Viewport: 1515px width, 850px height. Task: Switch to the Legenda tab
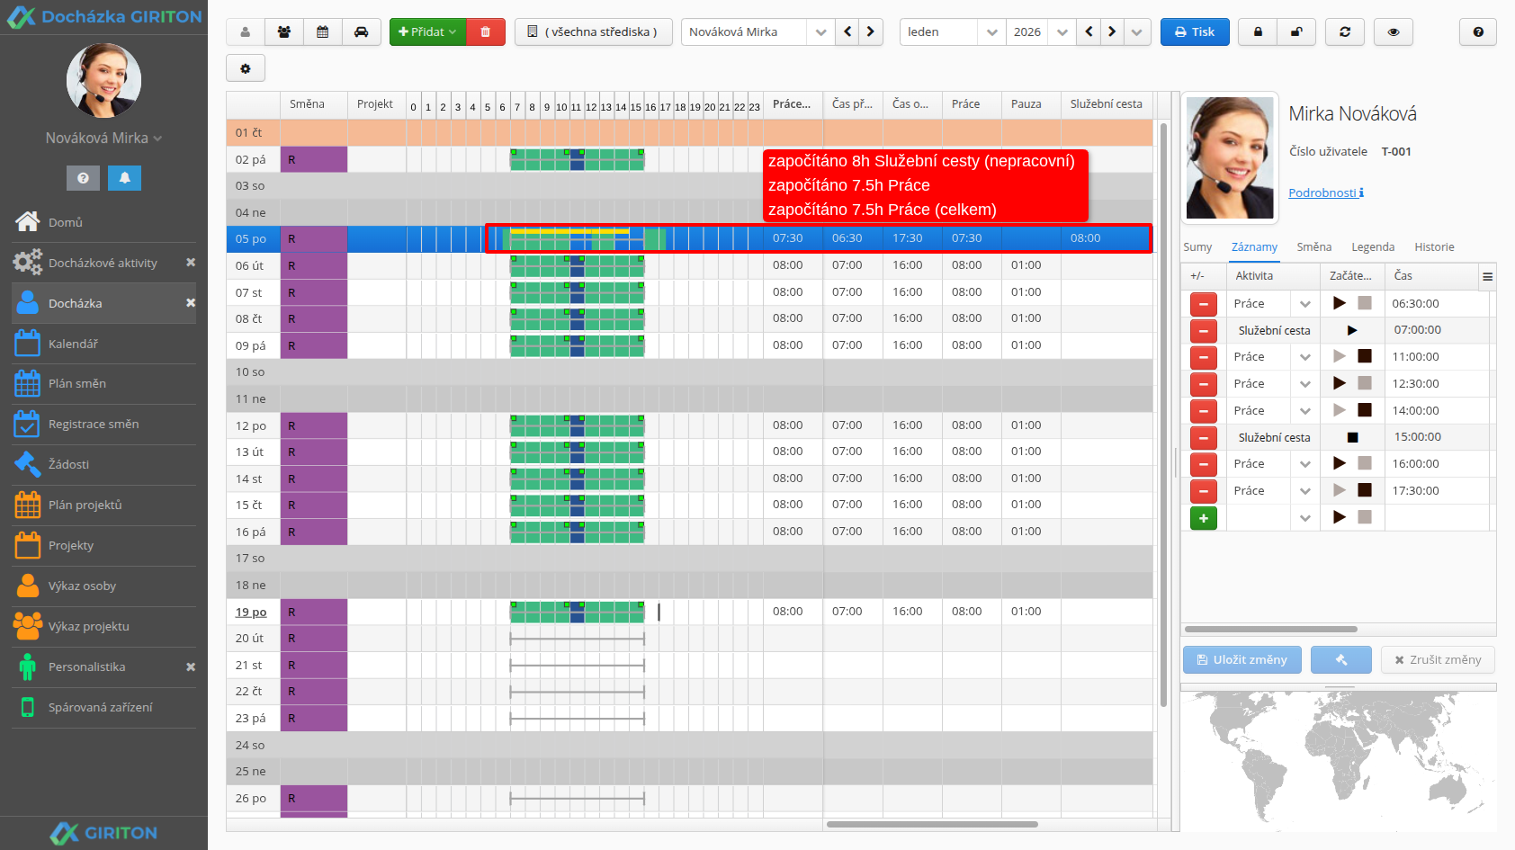[x=1373, y=247]
